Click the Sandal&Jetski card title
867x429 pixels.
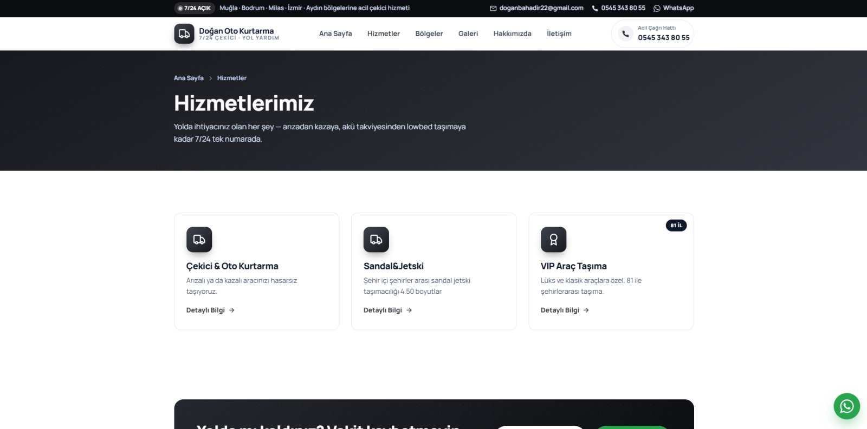click(x=393, y=266)
